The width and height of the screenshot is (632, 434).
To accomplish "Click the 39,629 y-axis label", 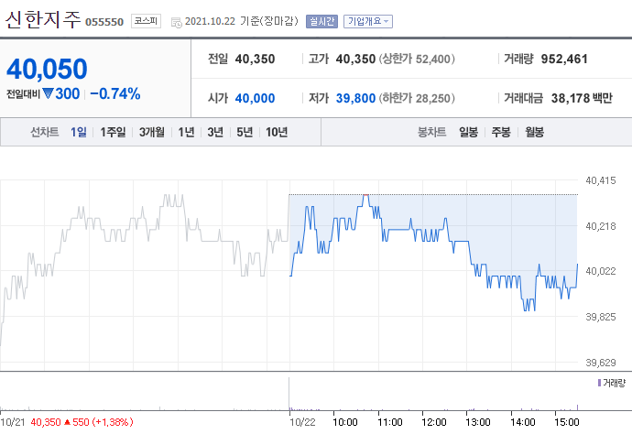I will [601, 363].
